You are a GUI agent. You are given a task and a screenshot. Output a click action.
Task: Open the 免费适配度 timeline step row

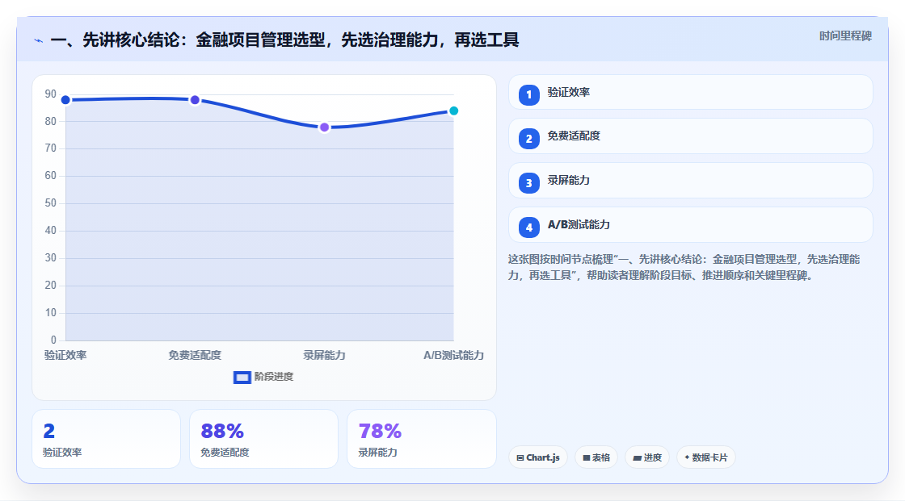[690, 136]
